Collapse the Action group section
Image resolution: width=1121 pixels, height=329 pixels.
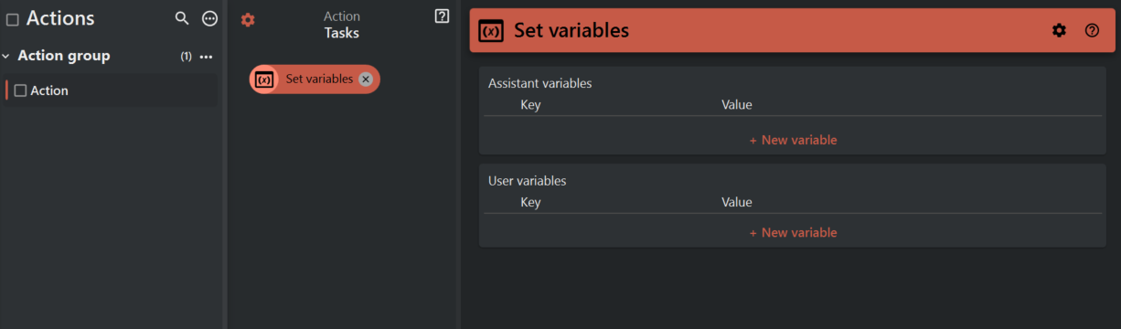(x=5, y=56)
